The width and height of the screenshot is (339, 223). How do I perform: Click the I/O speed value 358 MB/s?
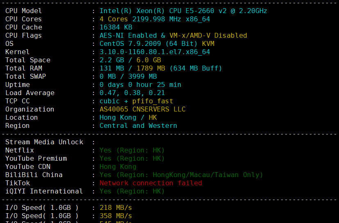click(x=116, y=216)
